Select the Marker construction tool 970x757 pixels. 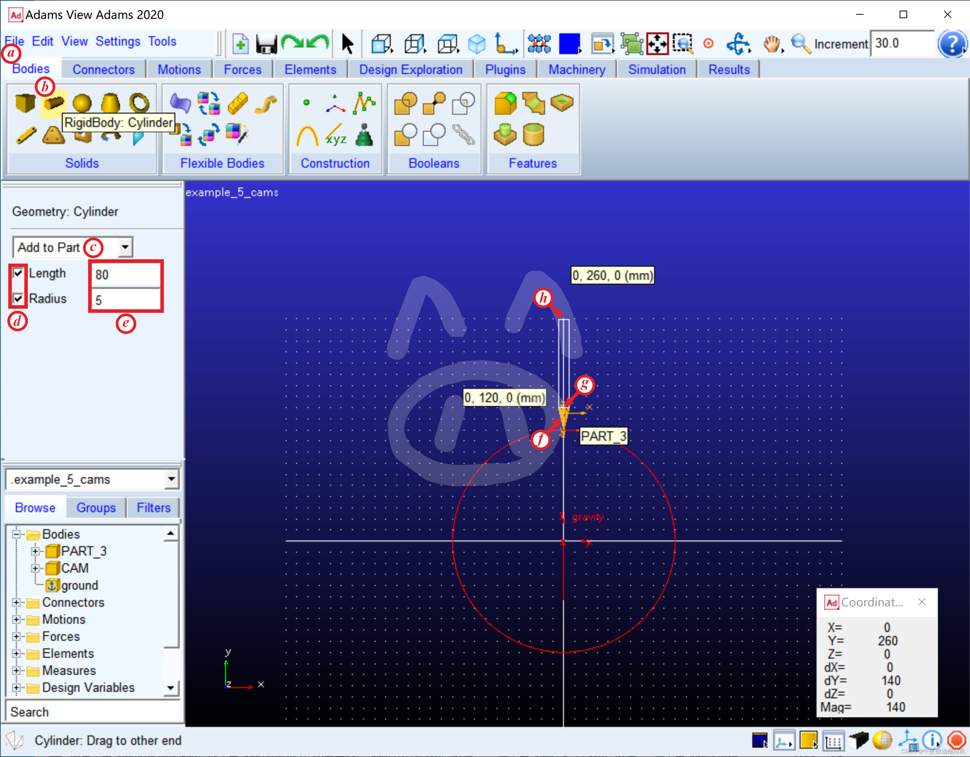coord(335,104)
